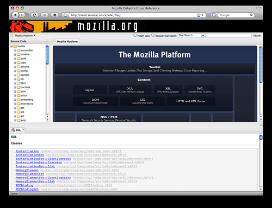Screen dimensions: 272x208
Task: Click the platform page scrollbar thumb
Action: (x=261, y=64)
